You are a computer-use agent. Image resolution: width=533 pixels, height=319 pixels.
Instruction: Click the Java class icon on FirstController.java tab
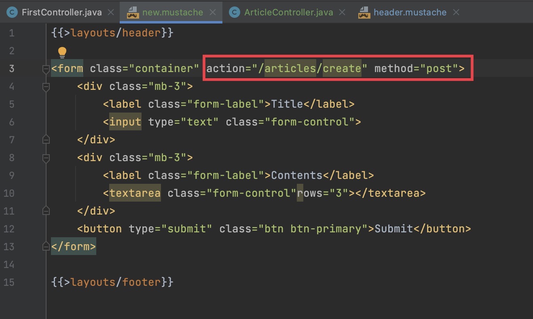click(x=12, y=12)
